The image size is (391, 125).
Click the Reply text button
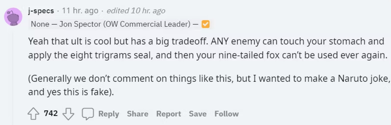coord(109,114)
